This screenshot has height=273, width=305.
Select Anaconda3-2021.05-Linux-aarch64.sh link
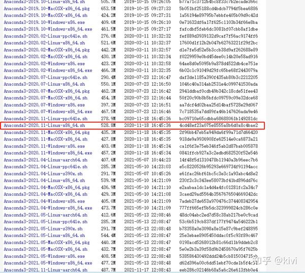46,215
